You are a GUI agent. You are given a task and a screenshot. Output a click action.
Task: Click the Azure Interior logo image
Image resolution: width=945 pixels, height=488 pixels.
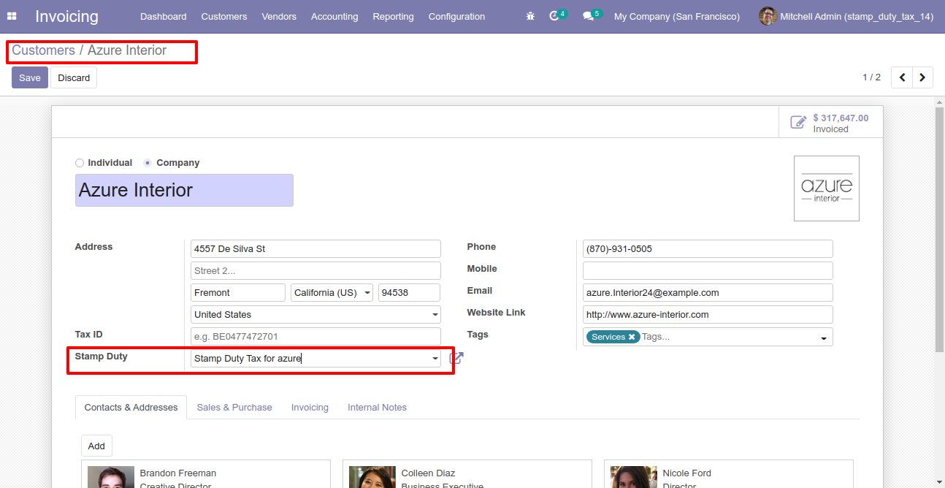tap(827, 188)
